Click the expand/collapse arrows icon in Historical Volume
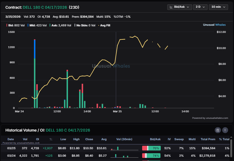This screenshot has width=234, height=161. (225, 130)
